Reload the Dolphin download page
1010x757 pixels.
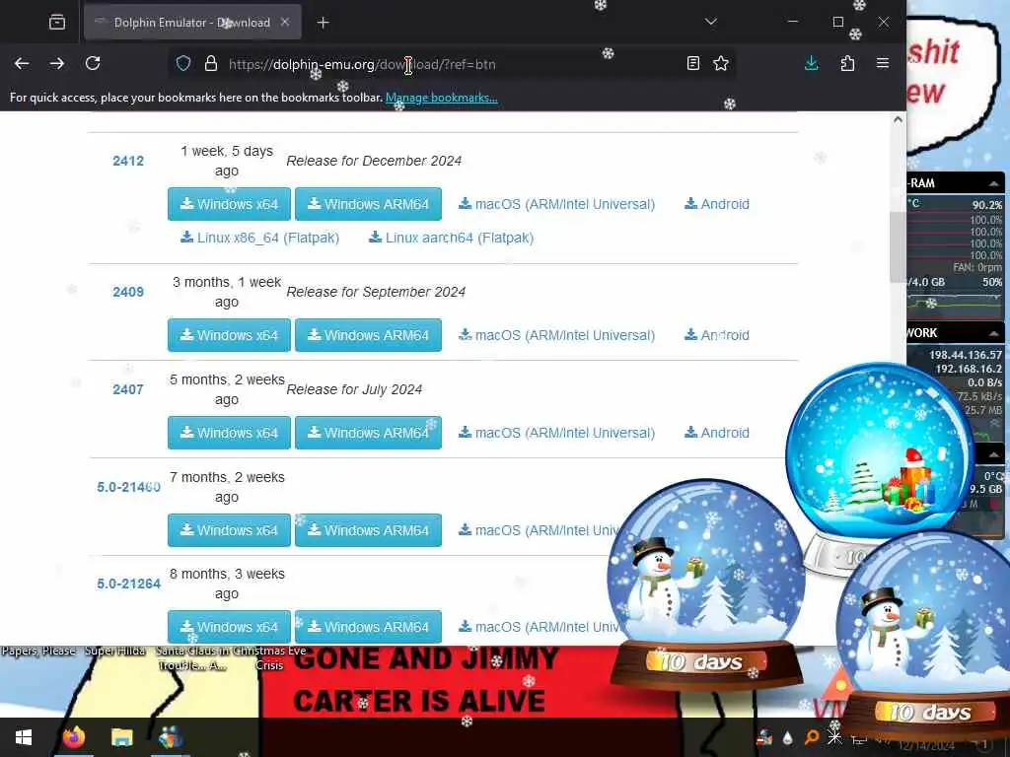click(93, 63)
